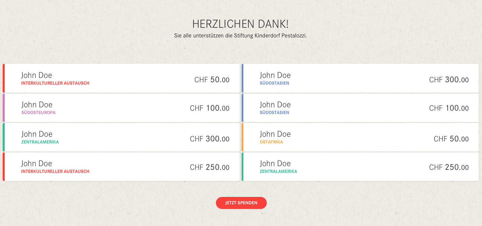
Task: Click the SÜDOSTASIEN label beside CHF 300.00
Action: [x=274, y=83]
